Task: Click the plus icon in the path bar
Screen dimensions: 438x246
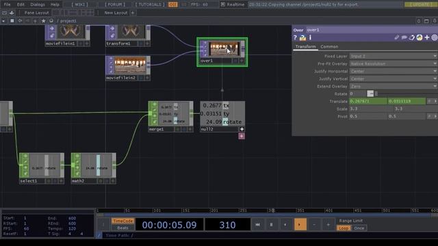Action: (x=35, y=21)
